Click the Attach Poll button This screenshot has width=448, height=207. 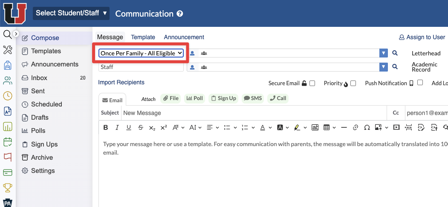194,98
